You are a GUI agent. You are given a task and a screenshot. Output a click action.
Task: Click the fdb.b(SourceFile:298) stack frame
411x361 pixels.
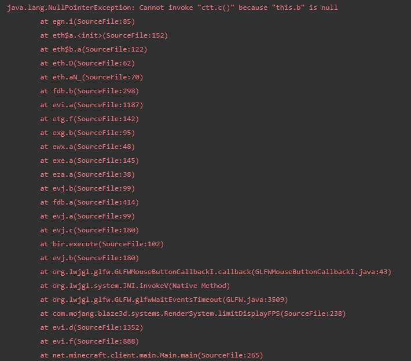[89, 92]
